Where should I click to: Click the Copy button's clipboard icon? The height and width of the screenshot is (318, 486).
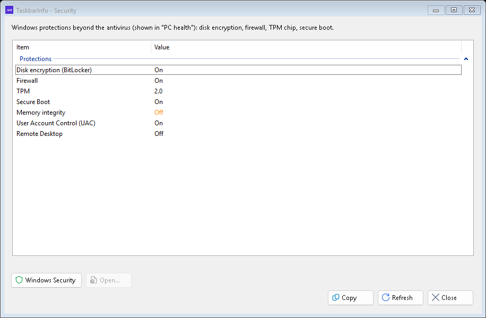point(336,297)
